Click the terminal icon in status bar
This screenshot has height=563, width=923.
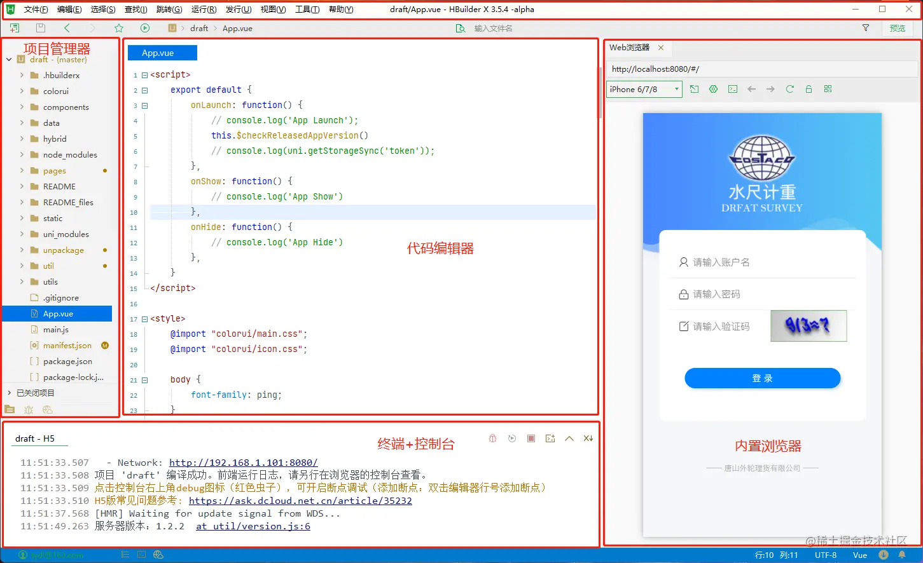[x=141, y=555]
